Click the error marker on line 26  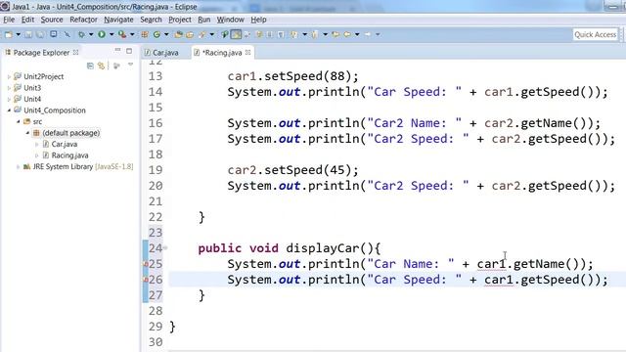tap(146, 280)
